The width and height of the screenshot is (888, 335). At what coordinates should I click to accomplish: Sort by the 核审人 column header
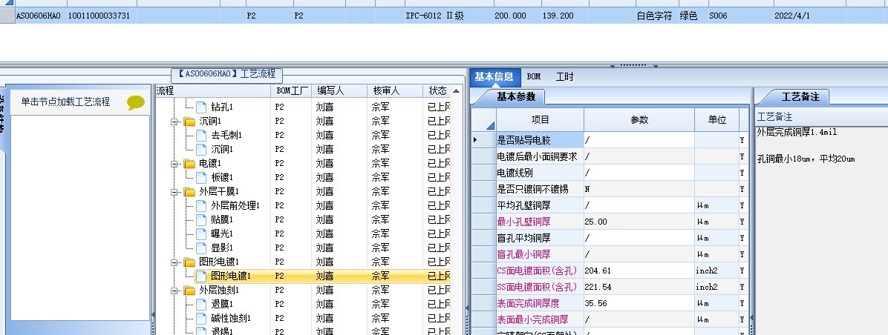pos(394,90)
